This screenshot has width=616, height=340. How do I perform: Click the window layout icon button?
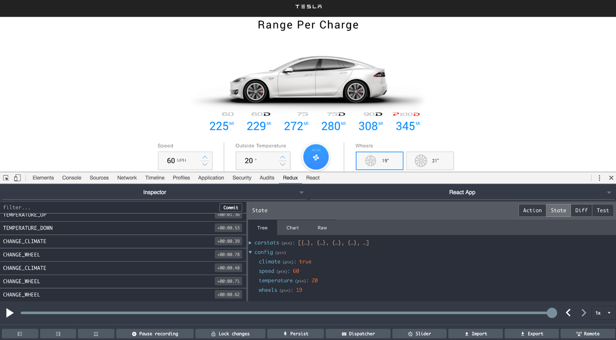[96, 334]
